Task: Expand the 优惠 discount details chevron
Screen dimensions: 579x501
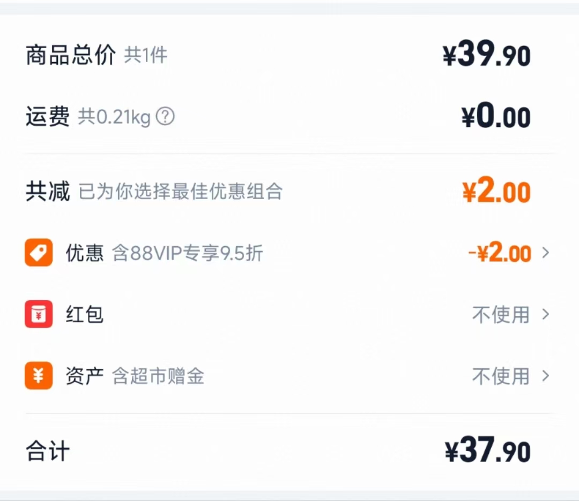Action: [x=547, y=253]
